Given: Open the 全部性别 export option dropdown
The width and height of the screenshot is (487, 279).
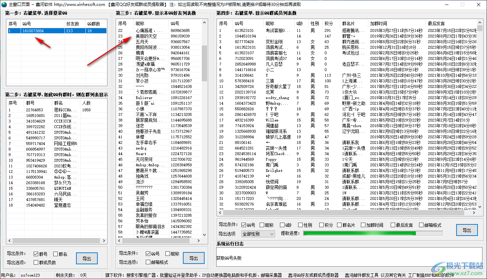Looking at the screenshot, I should pyautogui.click(x=258, y=233).
